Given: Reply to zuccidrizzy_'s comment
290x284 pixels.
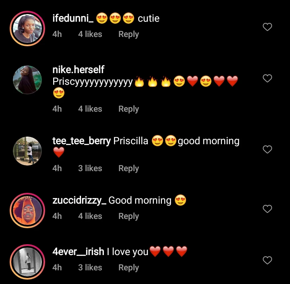Looking at the screenshot, I should 128,217.
